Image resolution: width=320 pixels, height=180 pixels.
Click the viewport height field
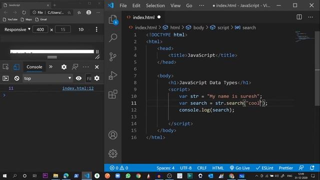pos(63,29)
